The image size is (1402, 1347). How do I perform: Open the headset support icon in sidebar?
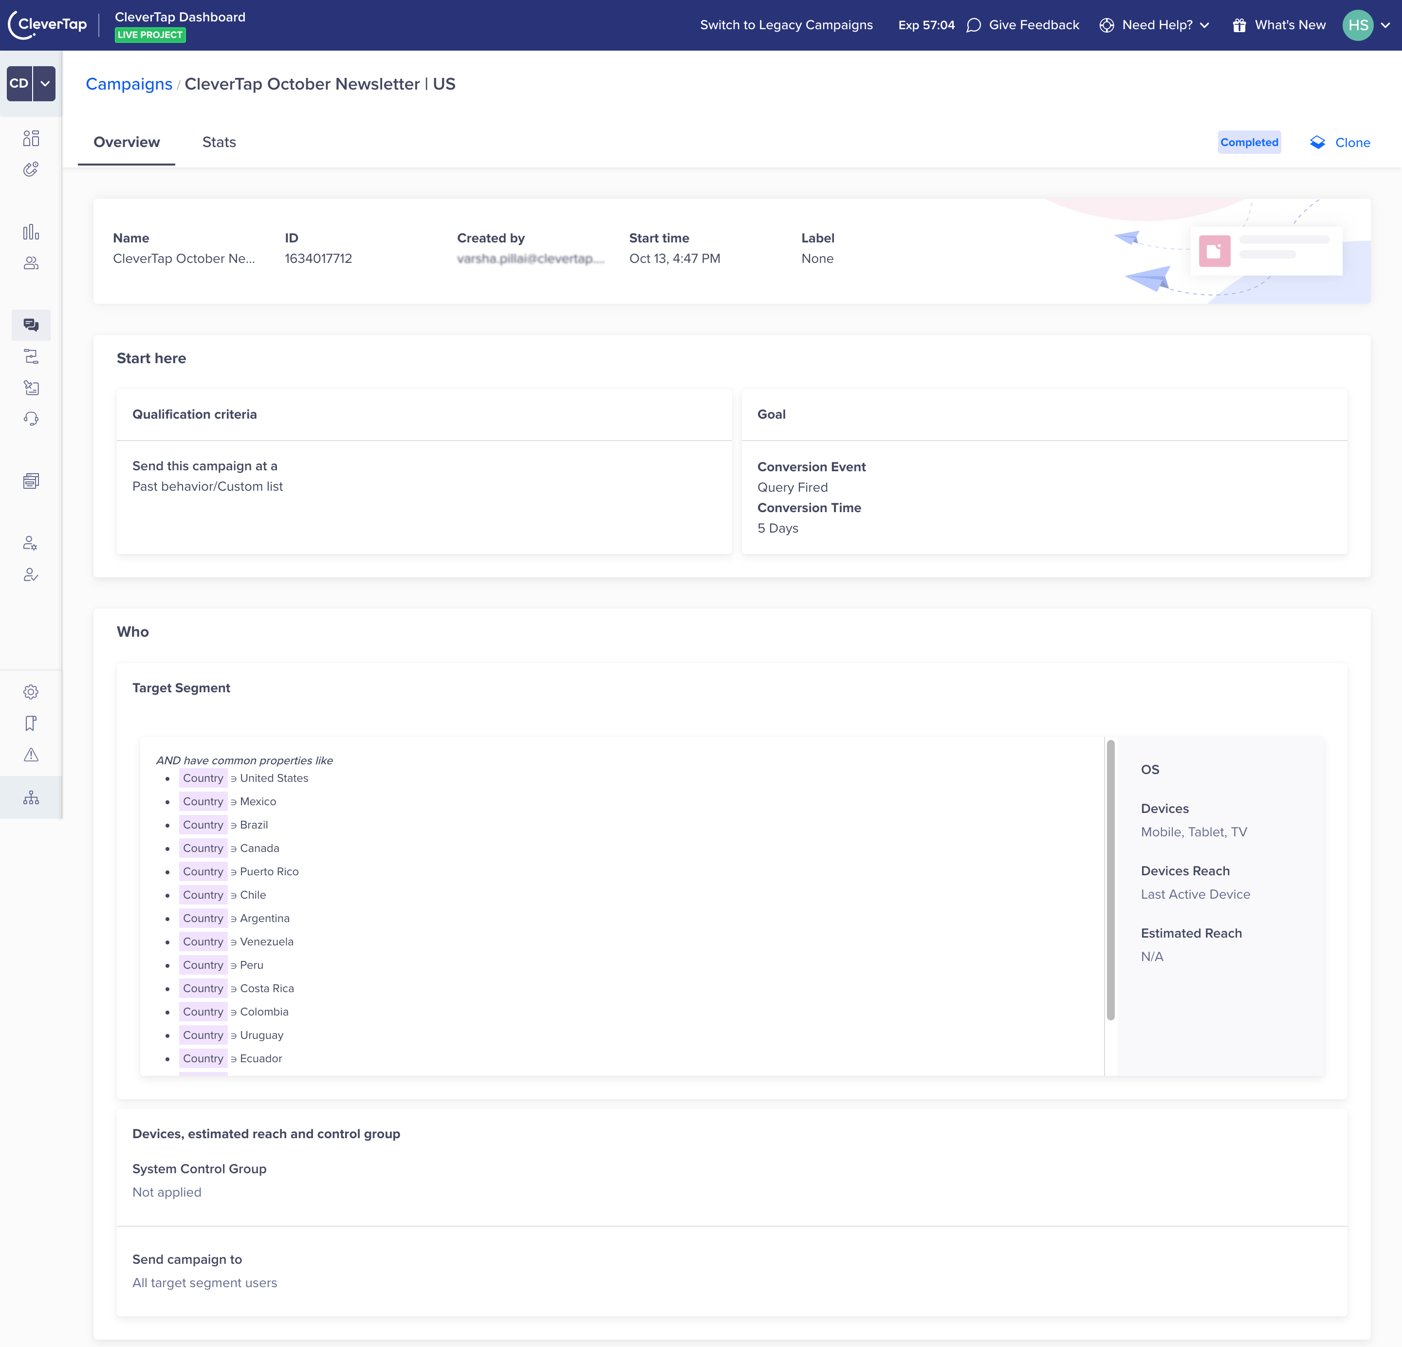pyautogui.click(x=31, y=419)
